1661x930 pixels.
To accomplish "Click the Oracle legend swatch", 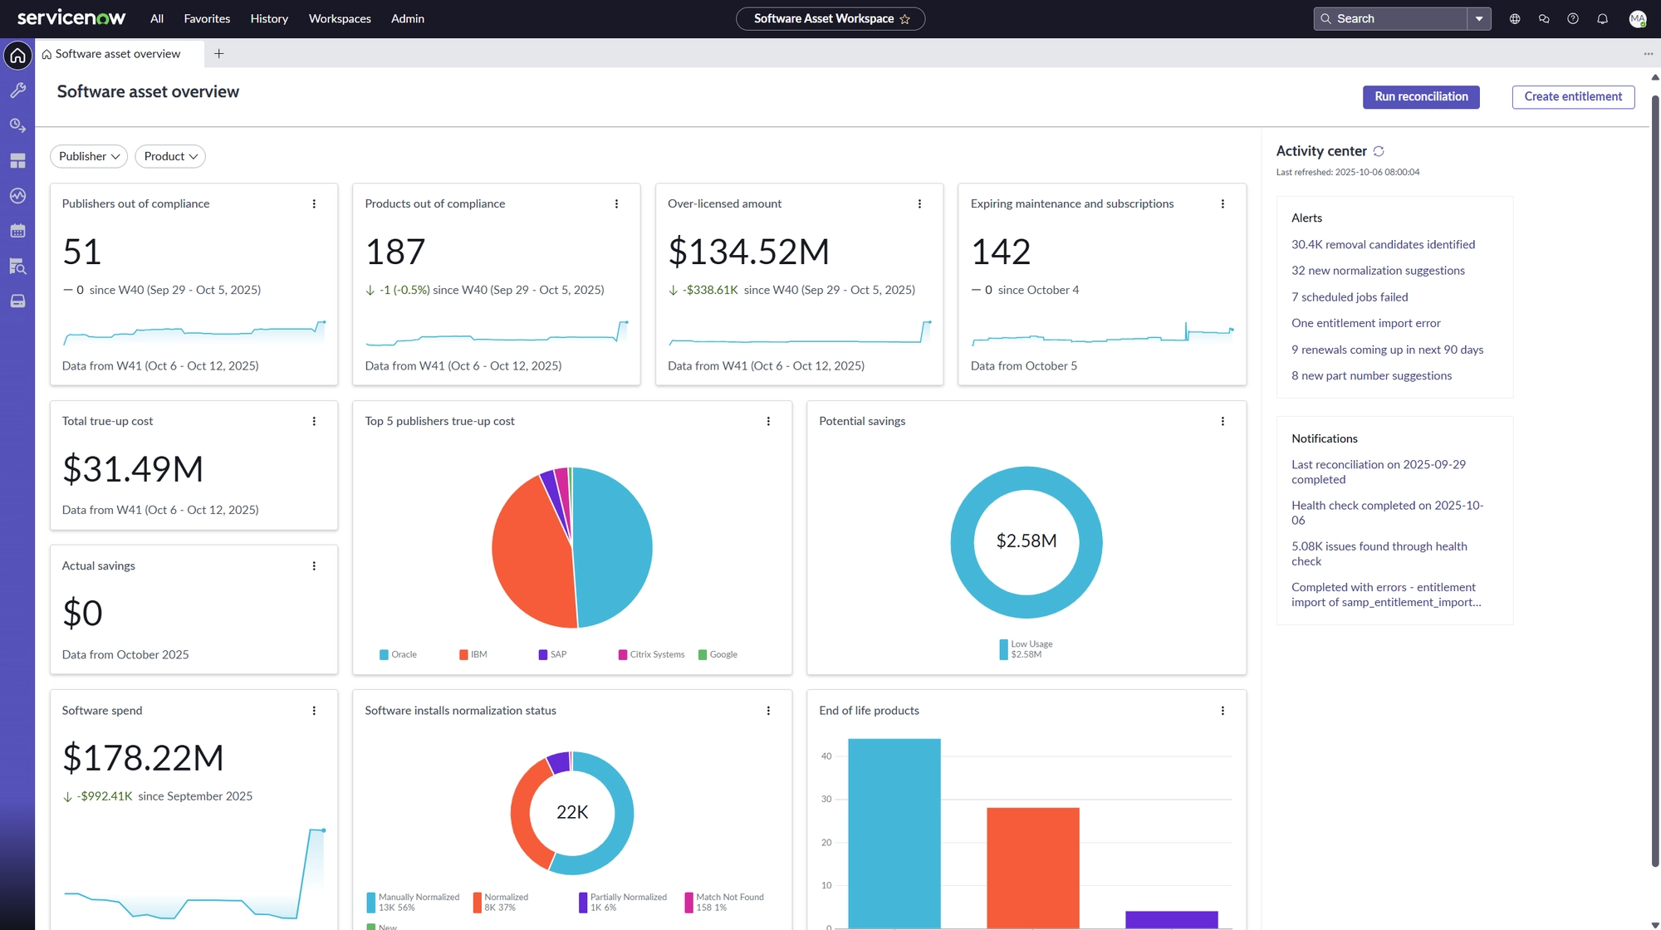I will (x=384, y=655).
